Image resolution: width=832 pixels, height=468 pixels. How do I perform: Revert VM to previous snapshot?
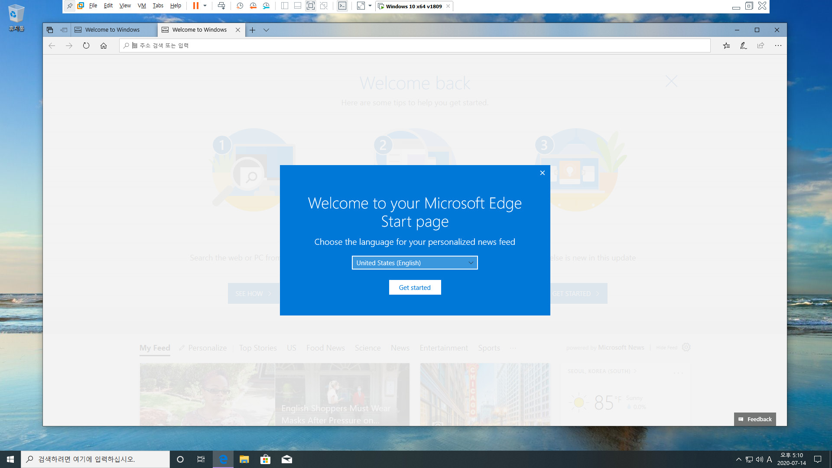pos(253,6)
